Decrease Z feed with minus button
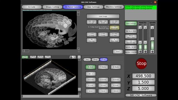Image resolution: width=178 pixels, height=100 pixels. (x=145, y=28)
